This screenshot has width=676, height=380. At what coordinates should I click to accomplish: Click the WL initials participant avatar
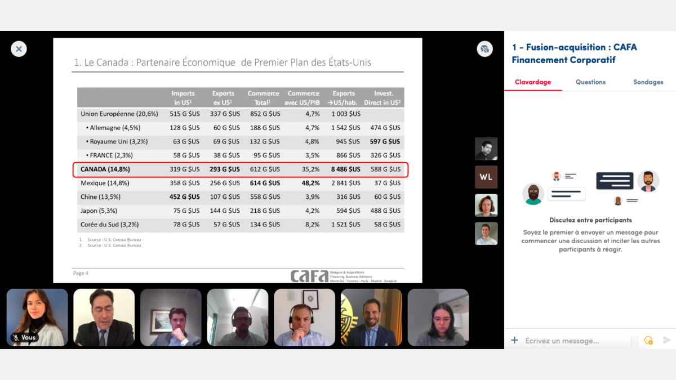click(486, 177)
